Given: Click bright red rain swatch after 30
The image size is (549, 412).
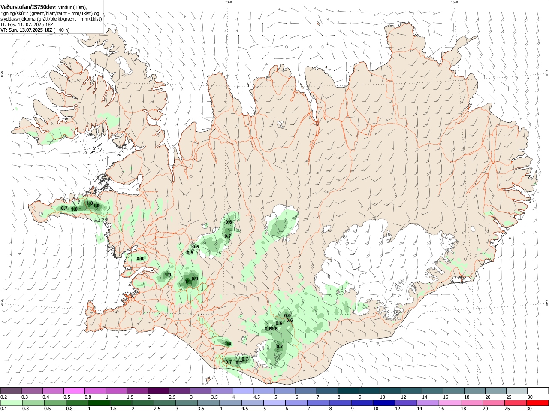Looking at the screenshot, I should pos(537,403).
